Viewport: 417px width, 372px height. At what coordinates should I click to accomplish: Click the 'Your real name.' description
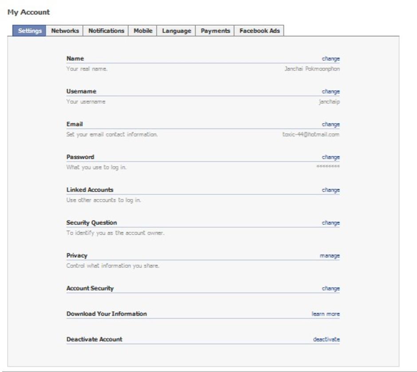coord(87,69)
